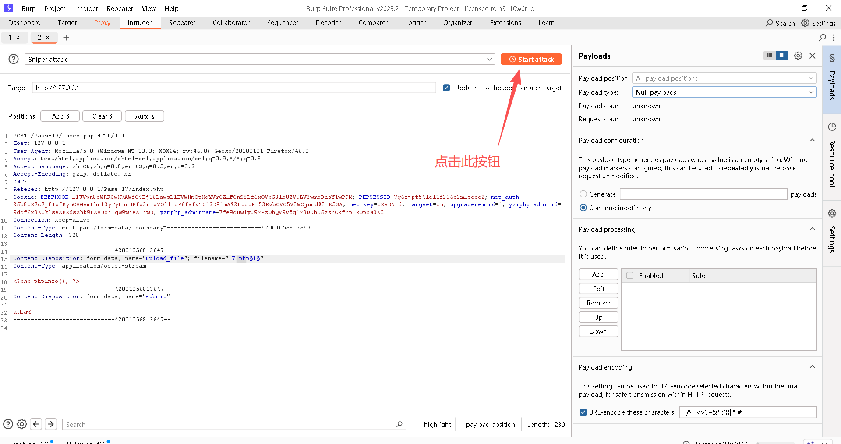
Task: Open the Settings gear in top bar
Action: pos(806,23)
